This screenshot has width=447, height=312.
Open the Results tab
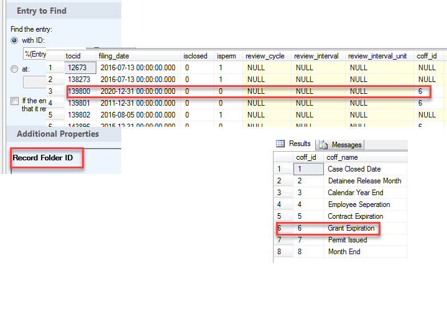tap(293, 144)
